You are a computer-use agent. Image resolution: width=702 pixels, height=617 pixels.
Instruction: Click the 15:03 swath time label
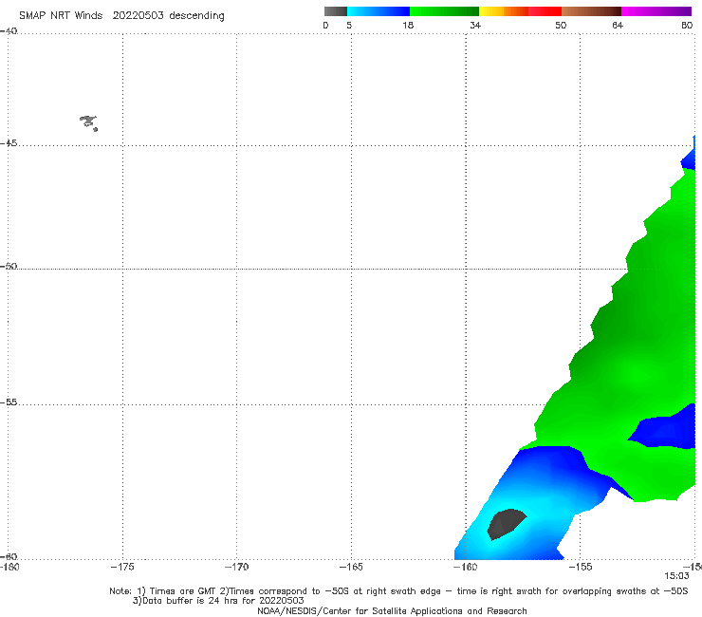(x=676, y=576)
